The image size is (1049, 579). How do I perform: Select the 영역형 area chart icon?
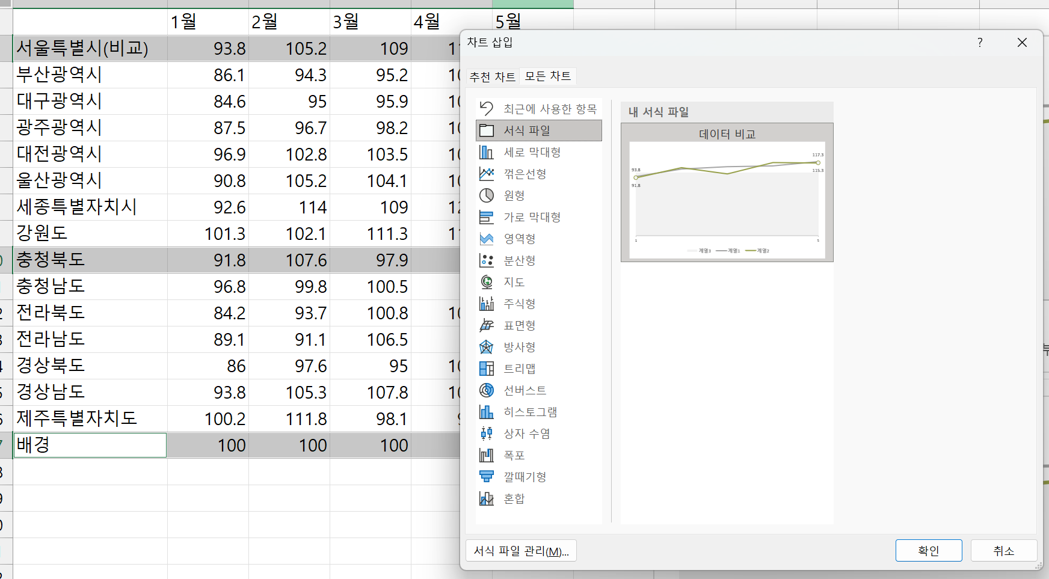pos(487,239)
